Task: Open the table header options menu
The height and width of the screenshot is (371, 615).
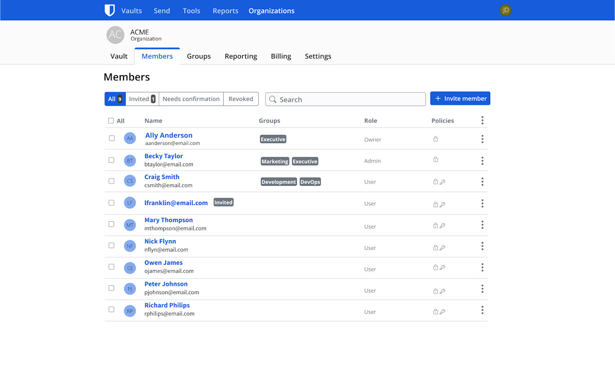Action: click(x=482, y=120)
